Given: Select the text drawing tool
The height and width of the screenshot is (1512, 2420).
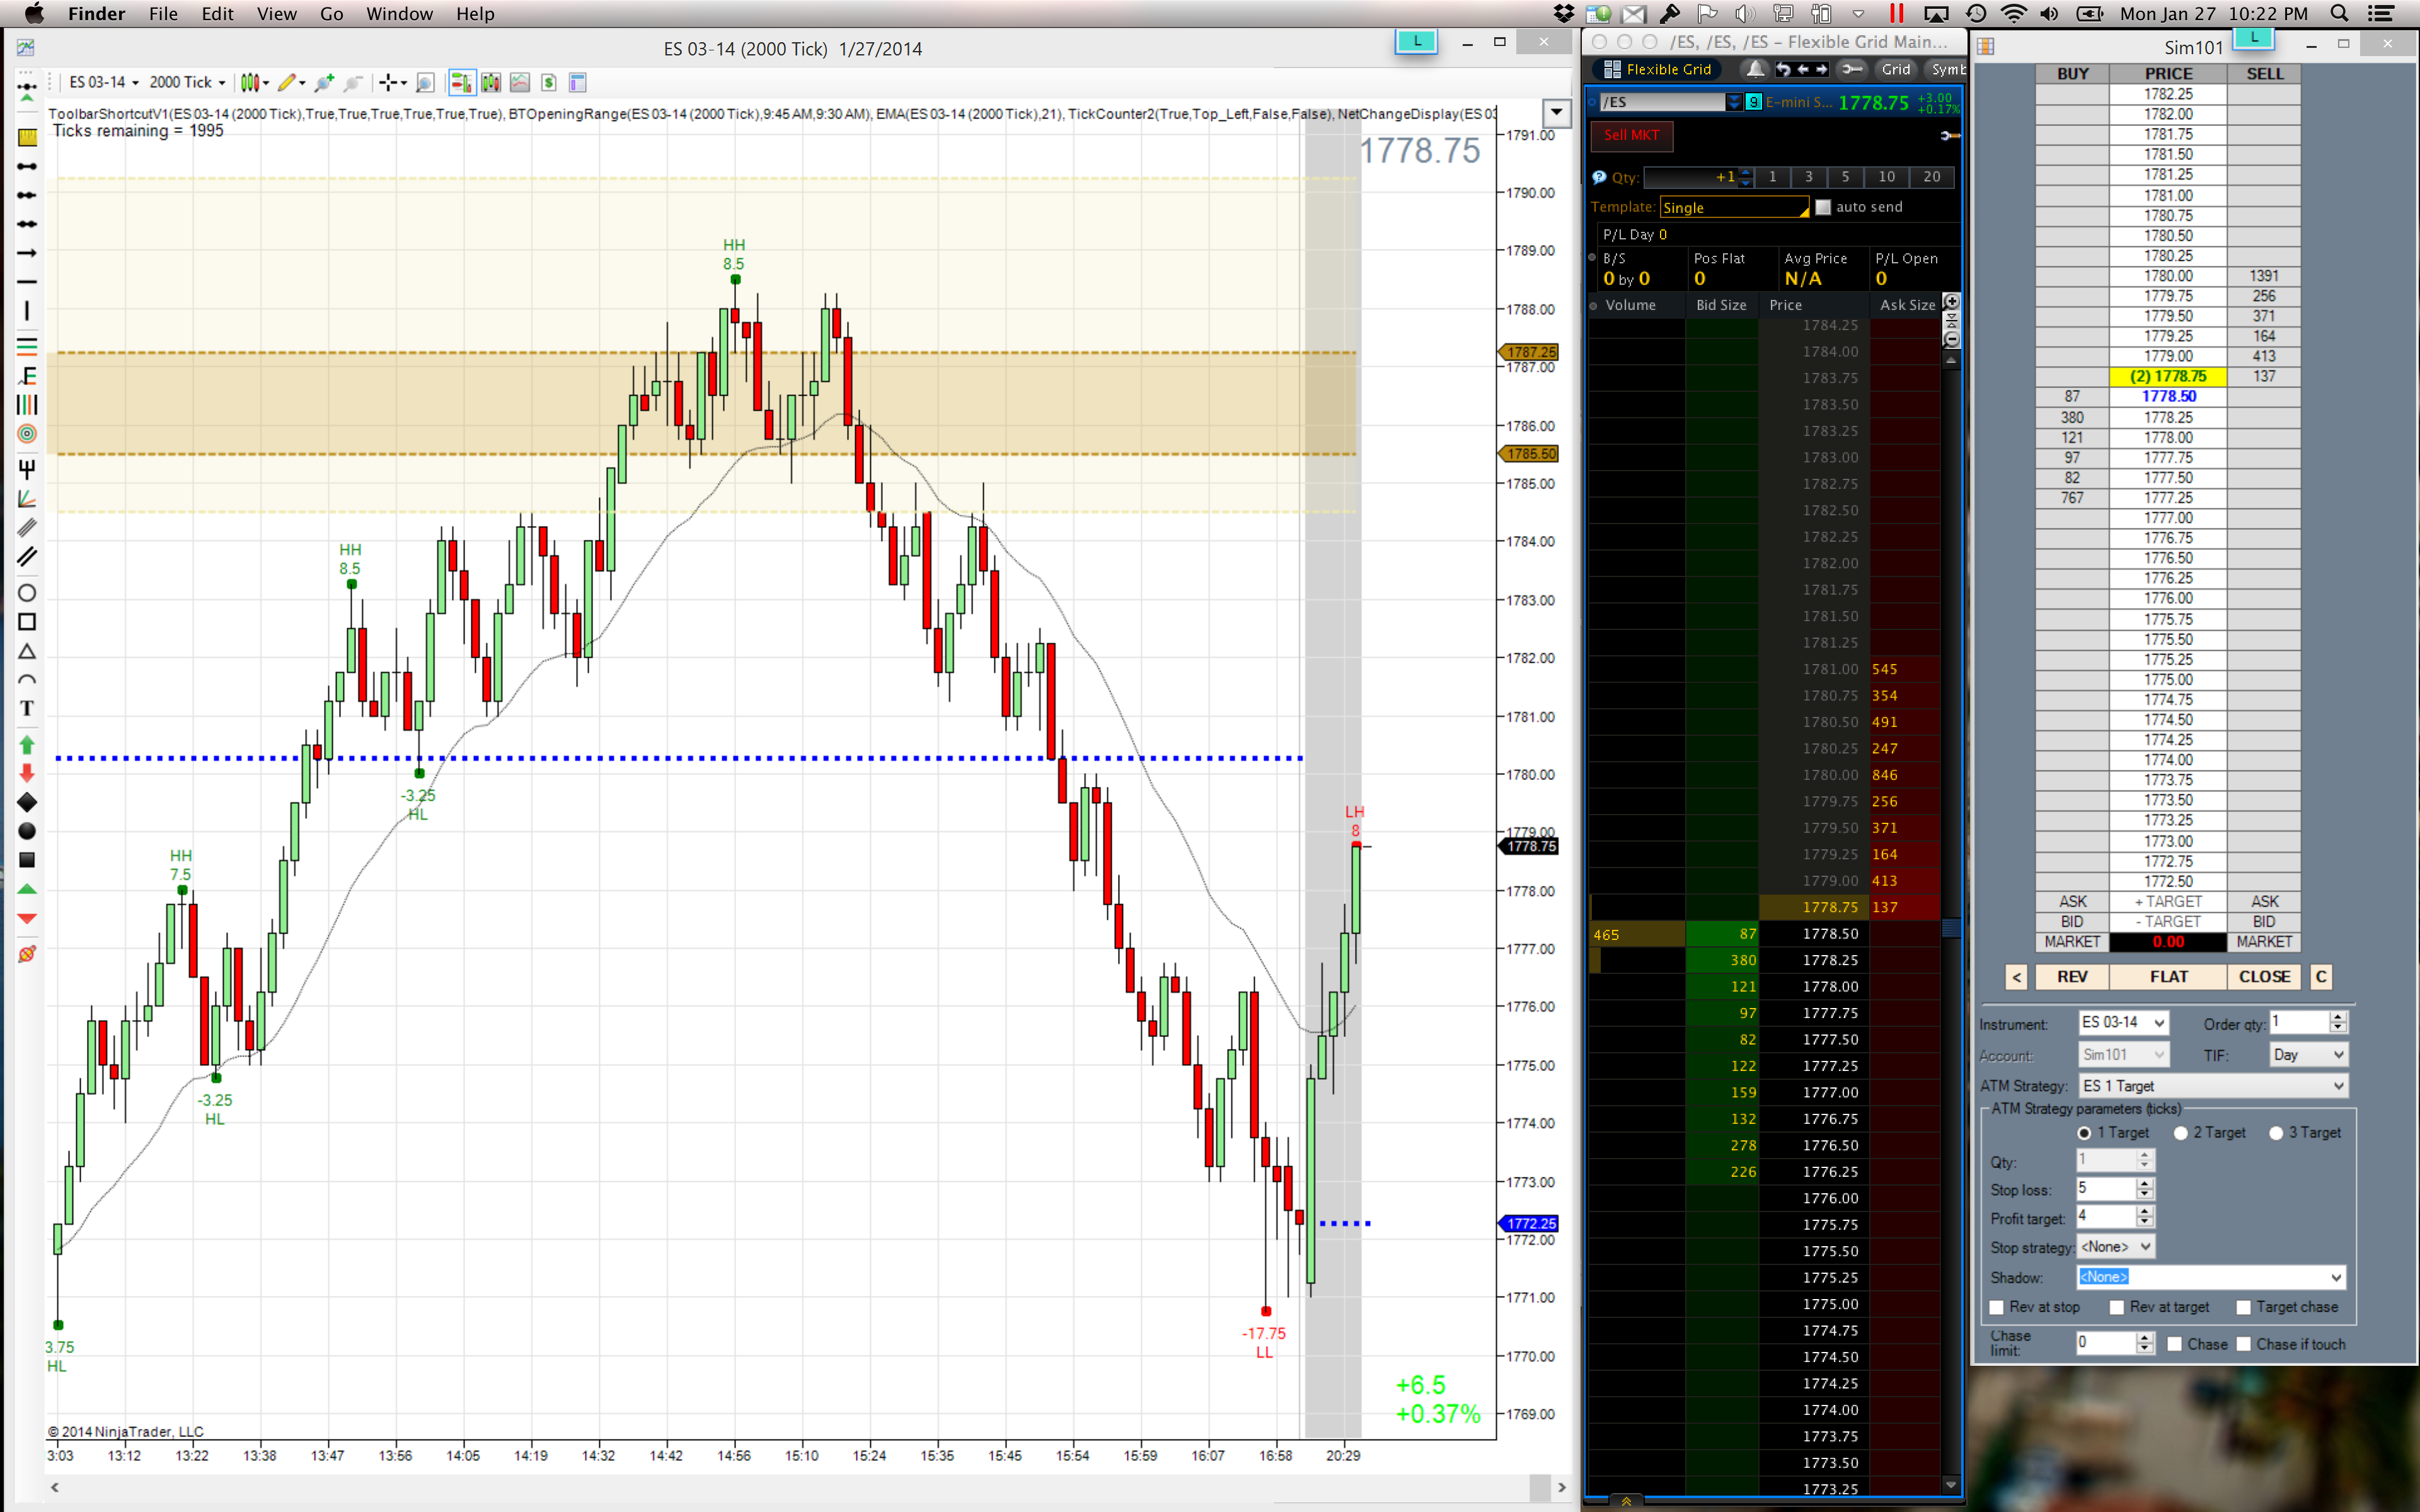Looking at the screenshot, I should point(27,709).
